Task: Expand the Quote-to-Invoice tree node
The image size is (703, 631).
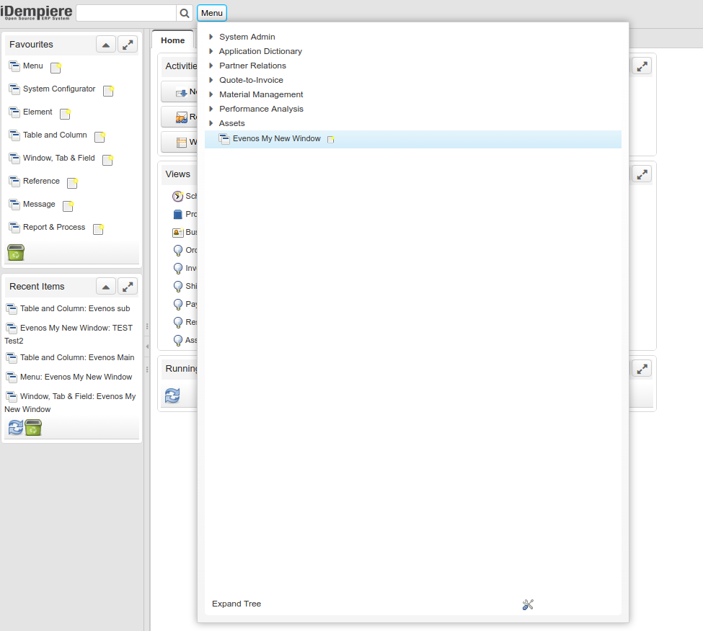Action: pyautogui.click(x=211, y=80)
